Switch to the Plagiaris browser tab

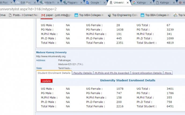72,3
